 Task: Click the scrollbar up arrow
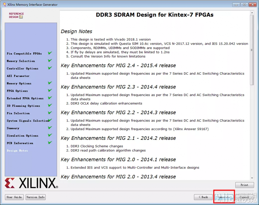pos(252,13)
